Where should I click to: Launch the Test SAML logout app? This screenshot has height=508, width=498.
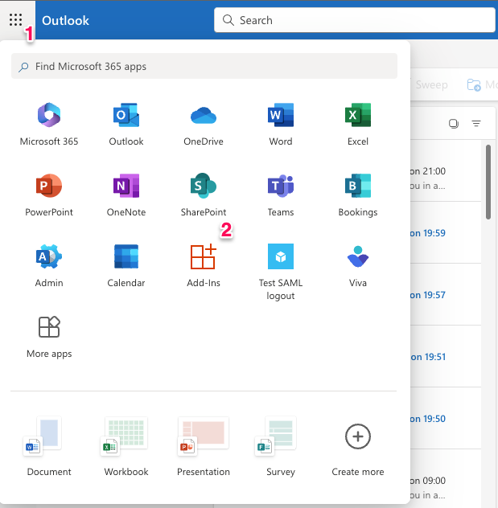pos(281,272)
